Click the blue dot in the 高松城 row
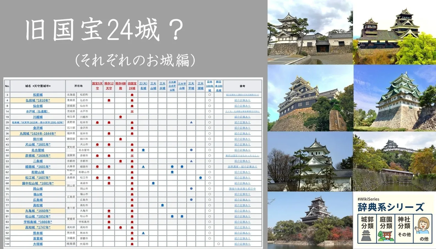436x249 pixels. tap(162, 205)
